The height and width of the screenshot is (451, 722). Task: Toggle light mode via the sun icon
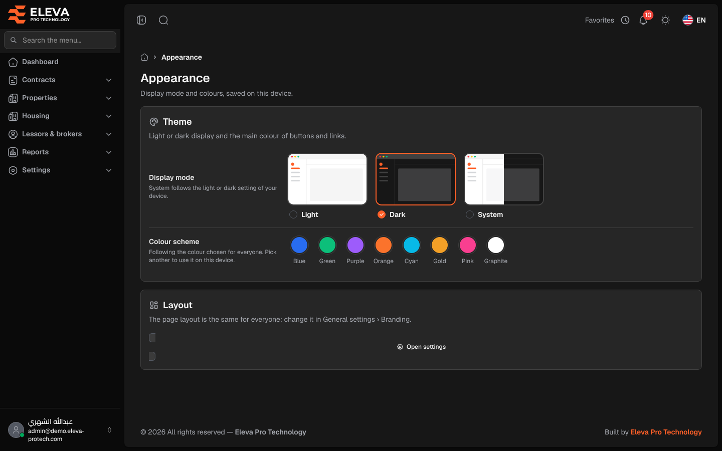click(x=665, y=20)
